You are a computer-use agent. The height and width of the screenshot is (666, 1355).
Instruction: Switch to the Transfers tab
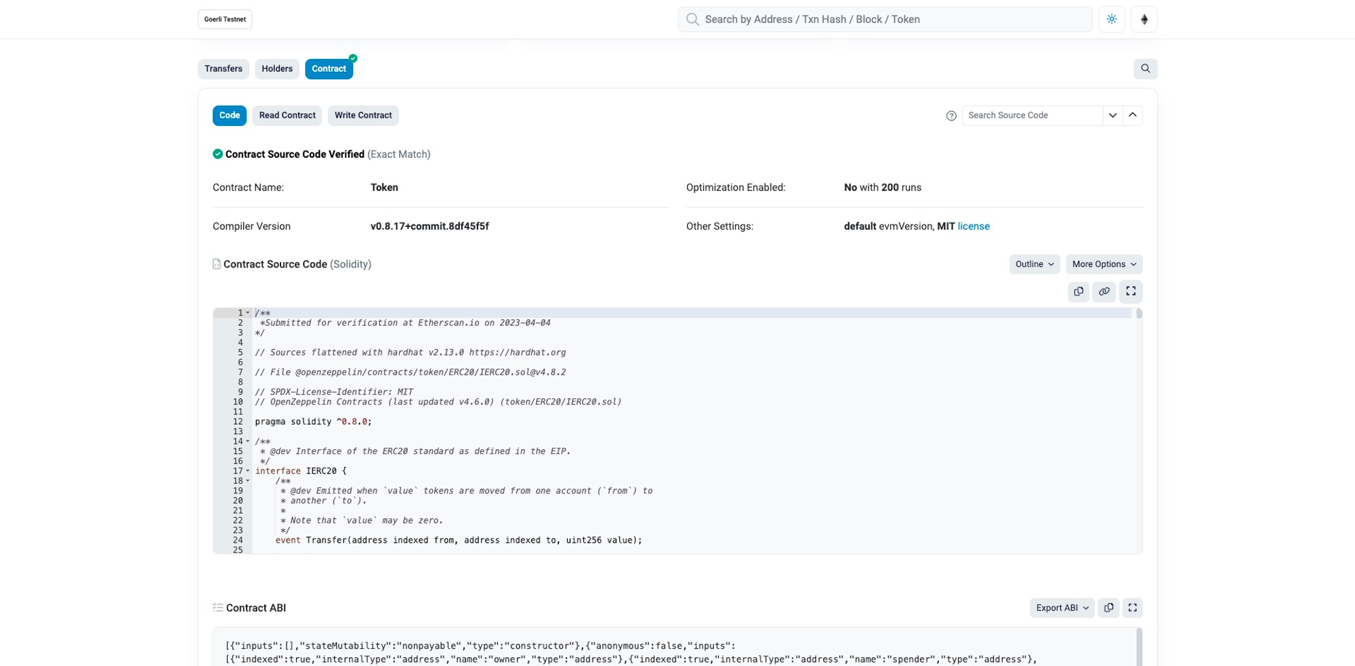pyautogui.click(x=224, y=68)
